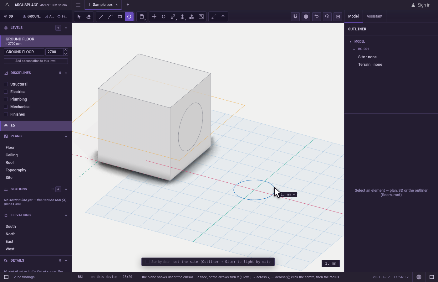Choose the arc drawing tool

(110, 17)
